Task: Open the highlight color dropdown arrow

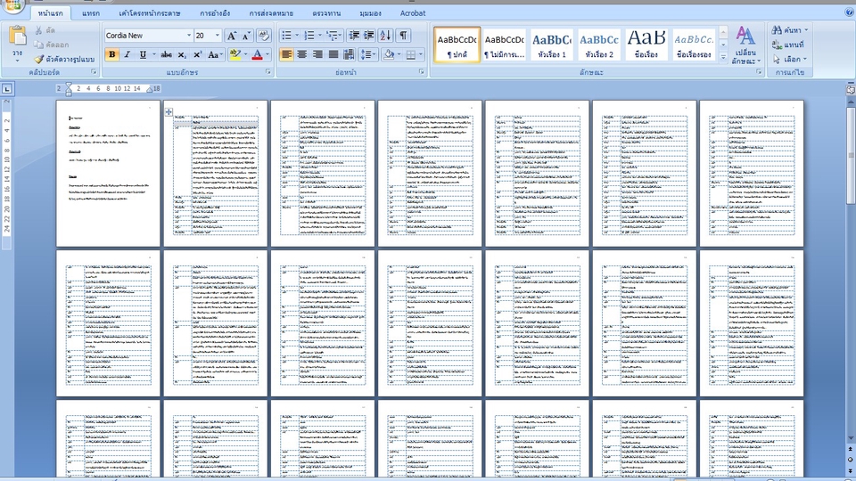Action: tap(245, 54)
